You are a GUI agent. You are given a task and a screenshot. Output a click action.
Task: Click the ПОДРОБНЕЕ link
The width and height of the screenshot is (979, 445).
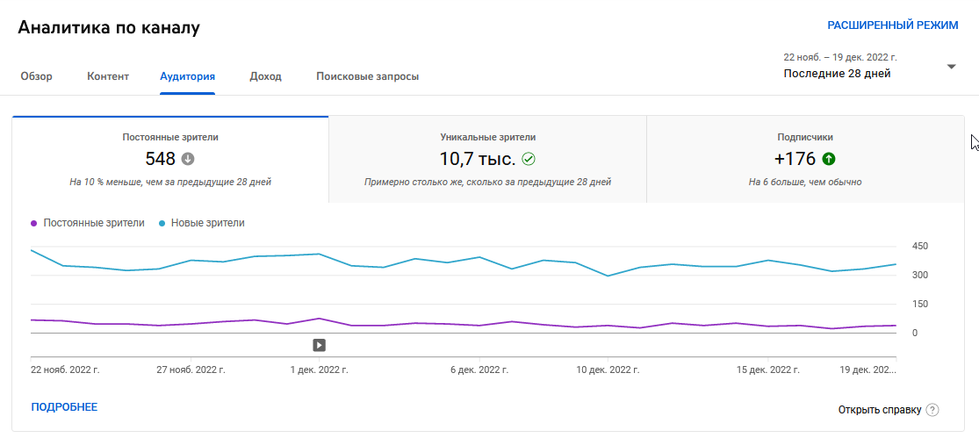tap(64, 407)
